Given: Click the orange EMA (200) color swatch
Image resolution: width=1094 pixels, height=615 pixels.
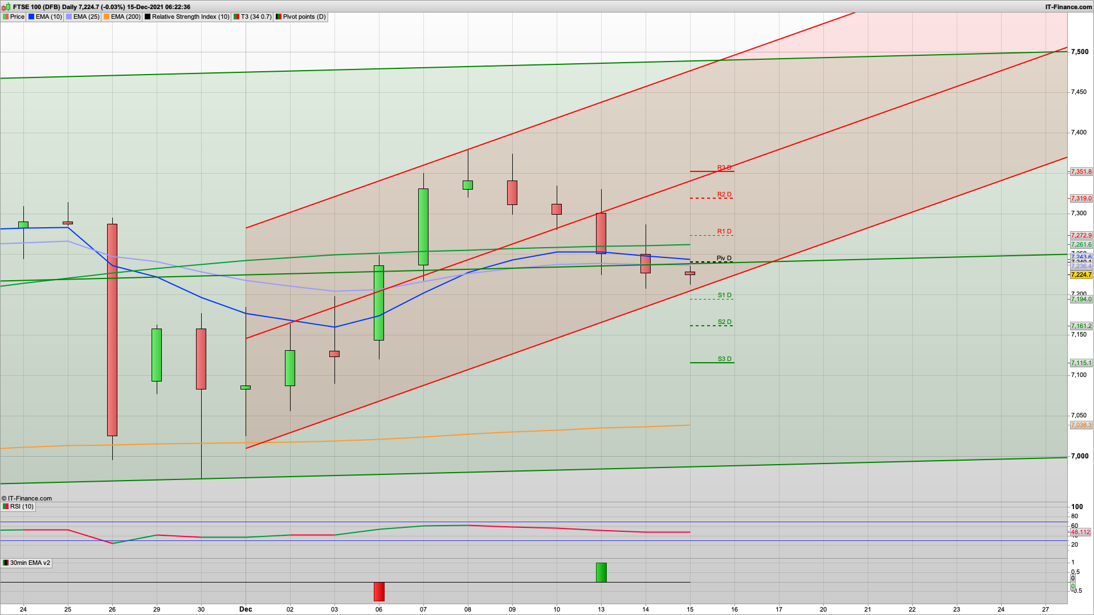Looking at the screenshot, I should point(107,17).
